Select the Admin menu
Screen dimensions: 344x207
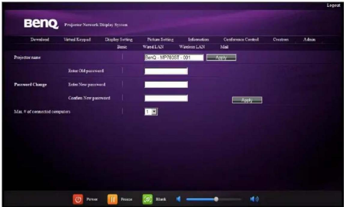(x=309, y=40)
